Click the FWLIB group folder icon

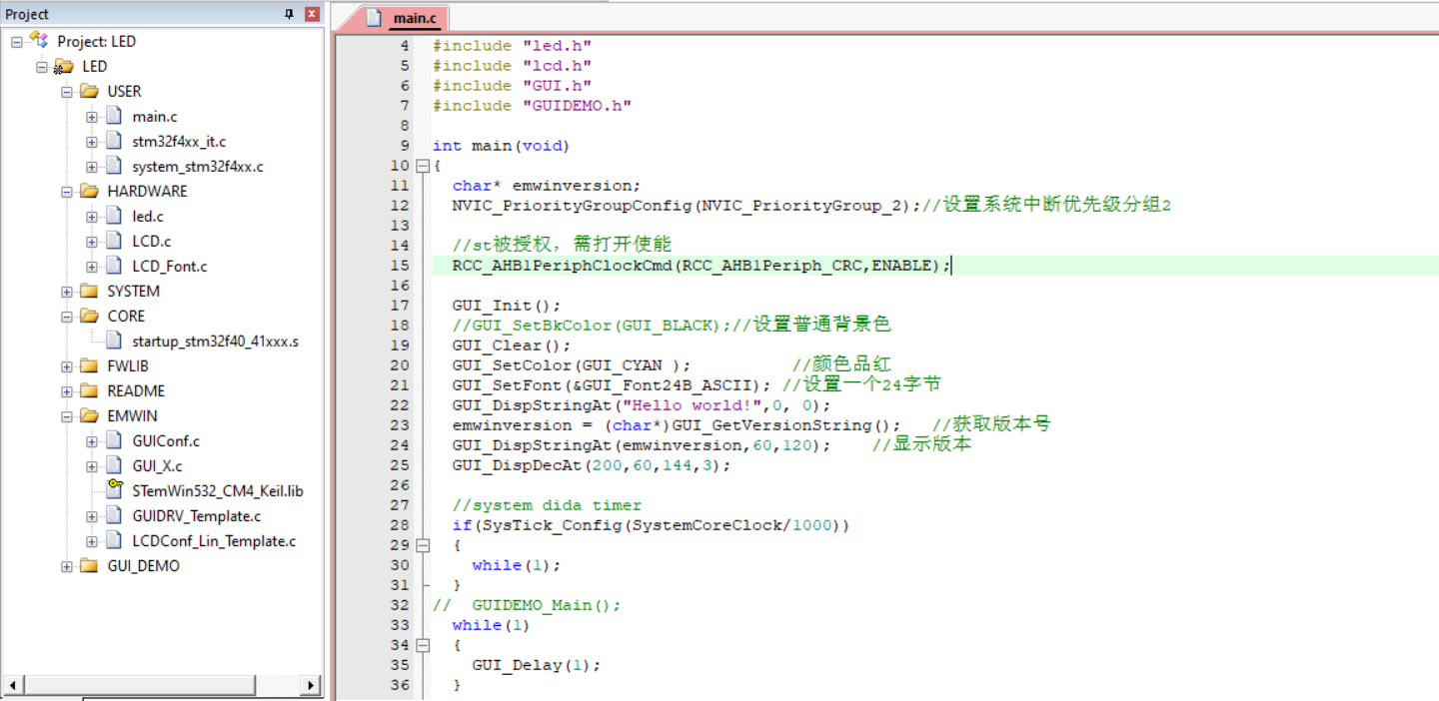[x=90, y=365]
